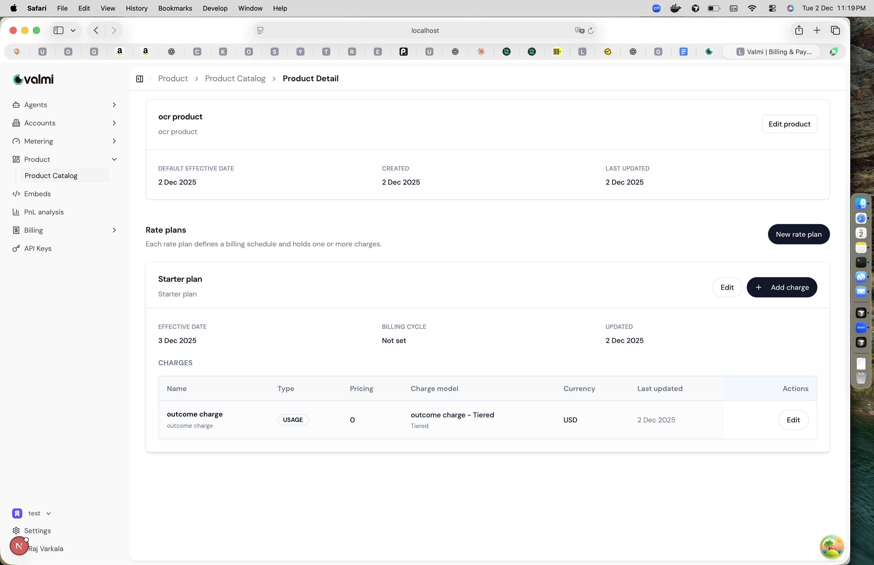Click the Docker whale icon in menu bar

tap(675, 8)
